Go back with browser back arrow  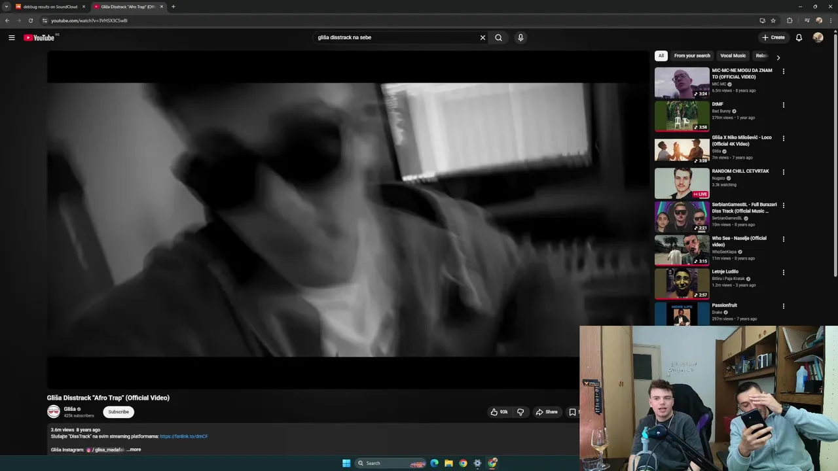[x=7, y=20]
